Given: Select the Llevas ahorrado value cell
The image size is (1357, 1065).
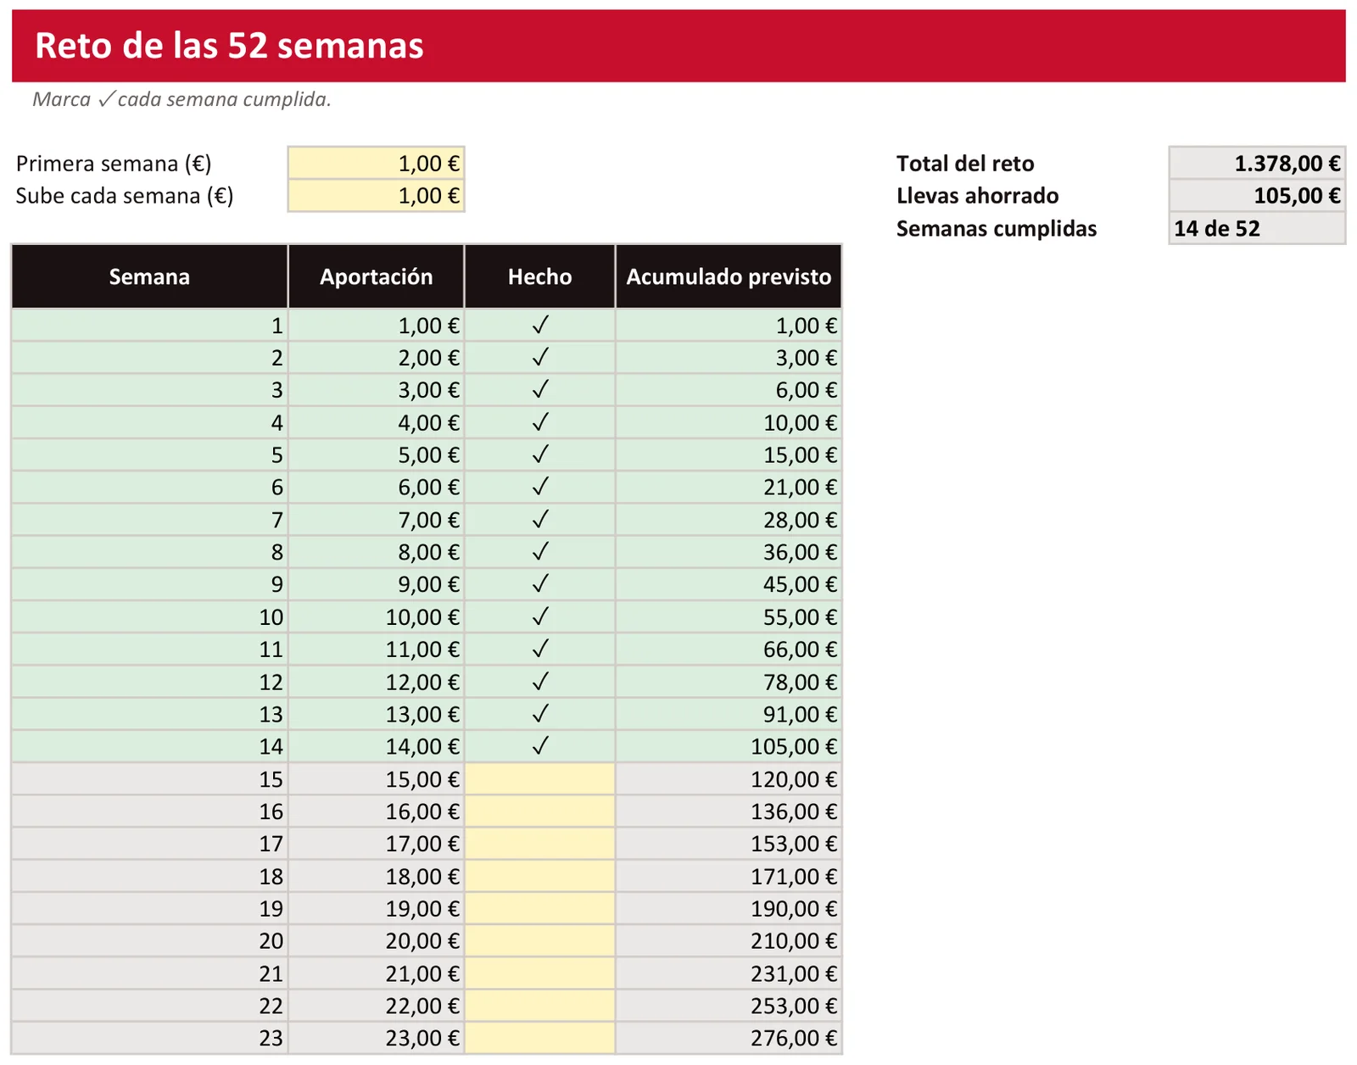Looking at the screenshot, I should pos(1257,196).
